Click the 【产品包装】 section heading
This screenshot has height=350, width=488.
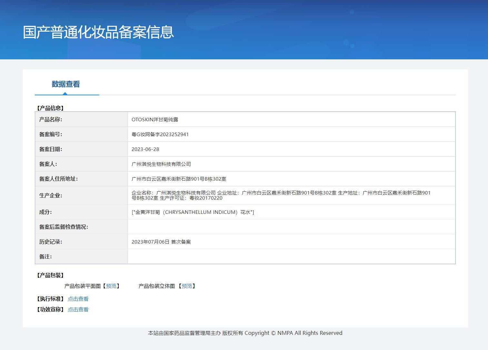[x=50, y=275]
